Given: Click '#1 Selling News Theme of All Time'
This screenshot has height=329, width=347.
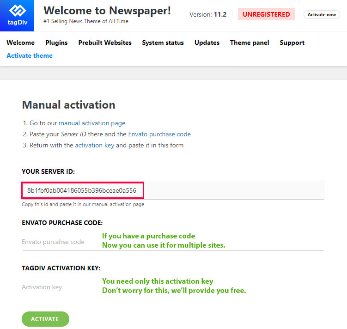Looking at the screenshot, I should pos(86,21).
